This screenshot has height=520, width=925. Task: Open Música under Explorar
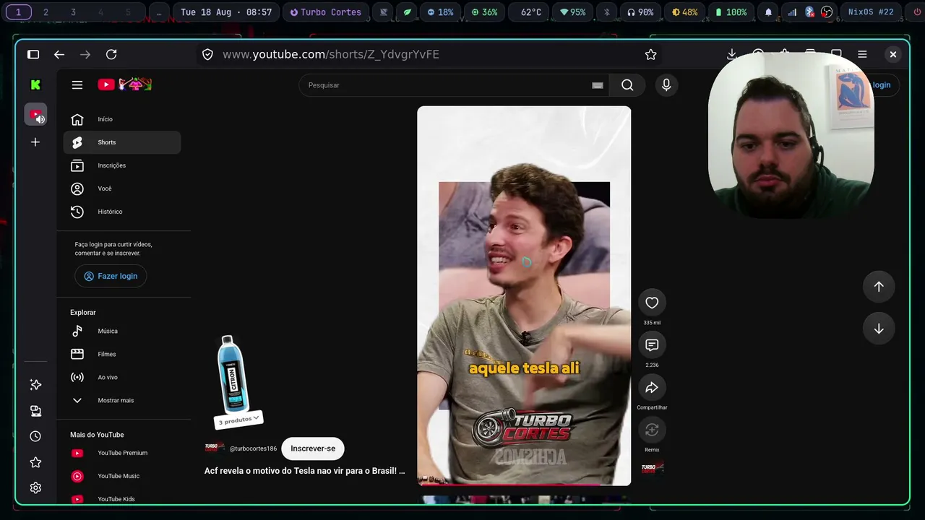click(122, 331)
